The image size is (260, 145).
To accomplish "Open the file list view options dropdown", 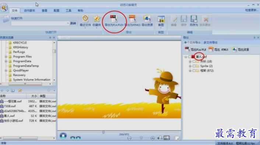I will (54, 91).
